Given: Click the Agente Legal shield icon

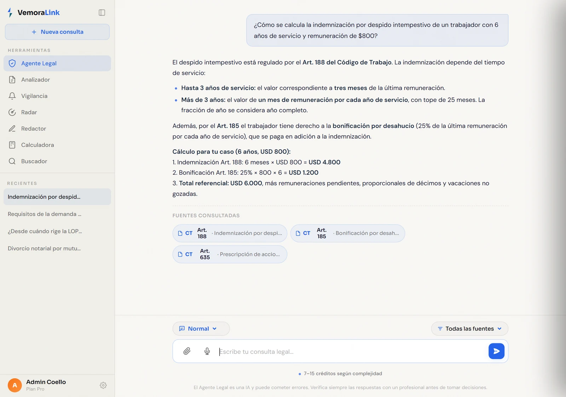Looking at the screenshot, I should point(12,64).
